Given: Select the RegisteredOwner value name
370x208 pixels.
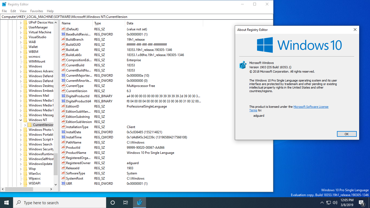Looking at the screenshot, I should coord(78,163).
